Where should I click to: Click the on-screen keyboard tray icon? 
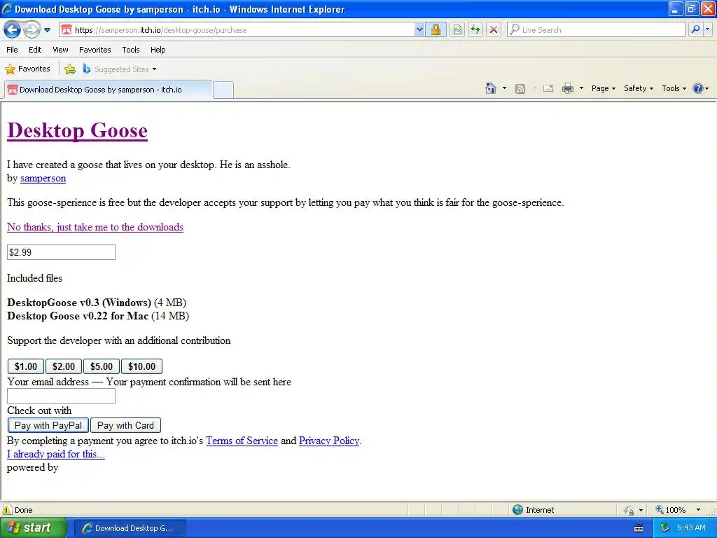639,528
